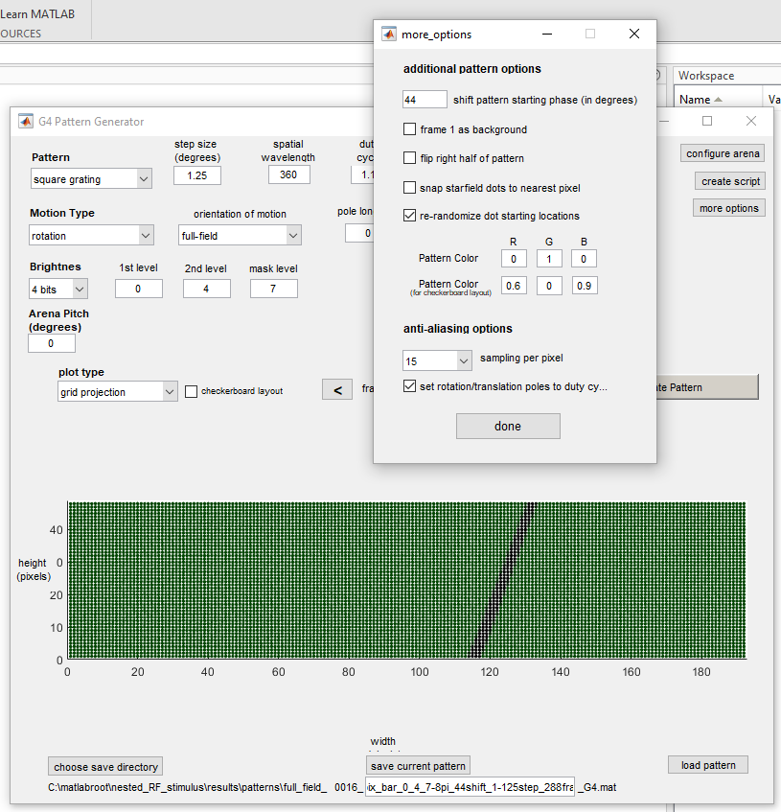Expand the Motion Type dropdown
The width and height of the screenshot is (781, 812).
[x=91, y=235]
